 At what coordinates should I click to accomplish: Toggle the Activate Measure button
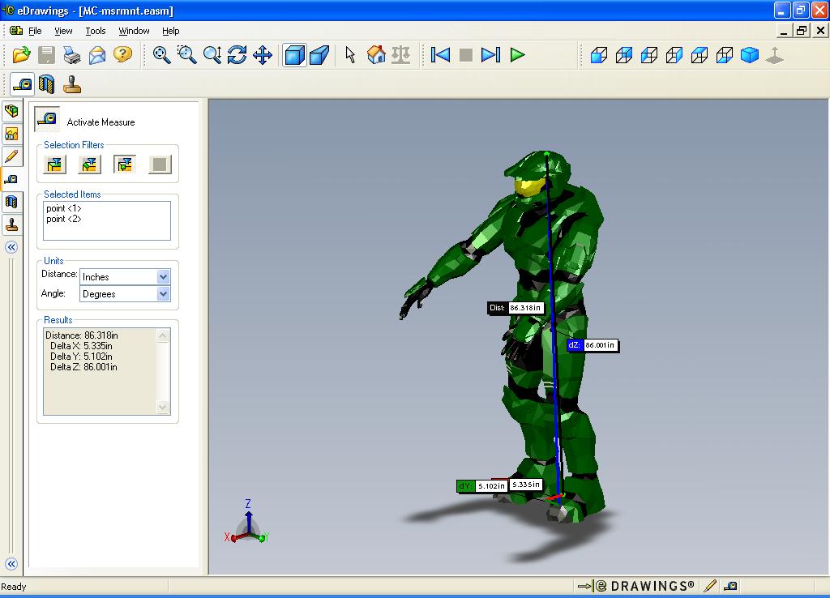coord(47,121)
